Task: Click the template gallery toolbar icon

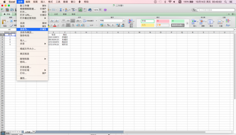Action: click(x=7, y=10)
